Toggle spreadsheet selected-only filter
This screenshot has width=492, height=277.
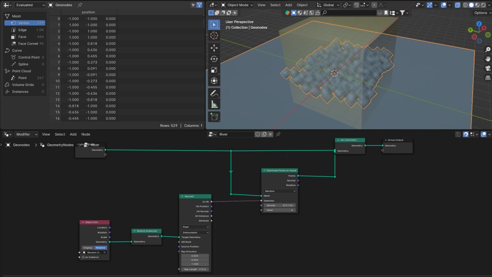[193, 5]
